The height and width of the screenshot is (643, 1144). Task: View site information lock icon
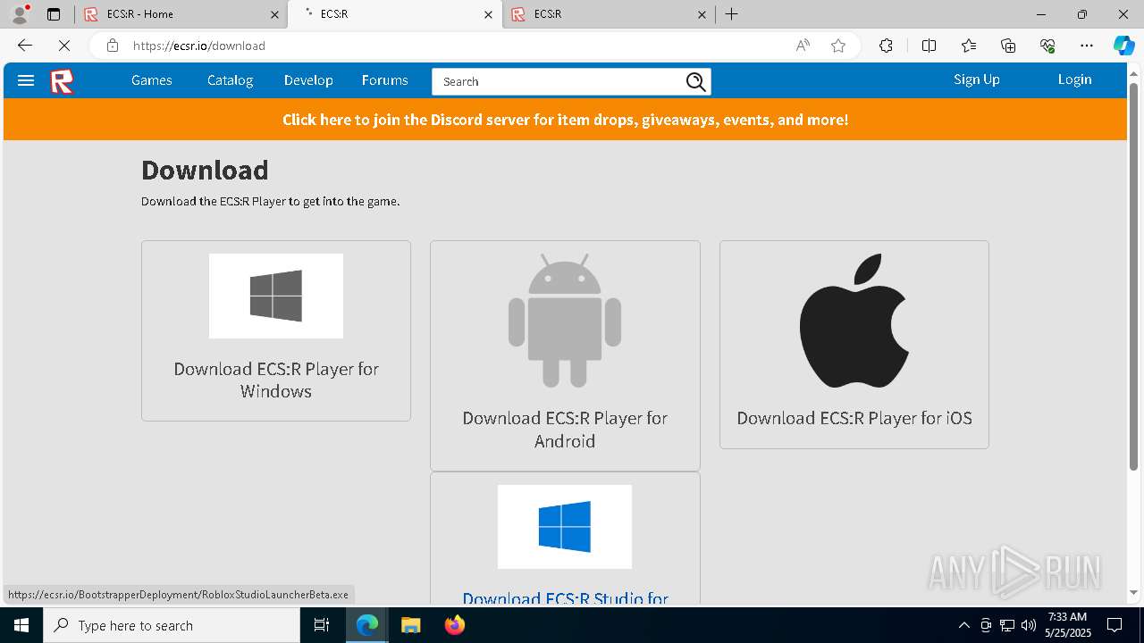[113, 46]
